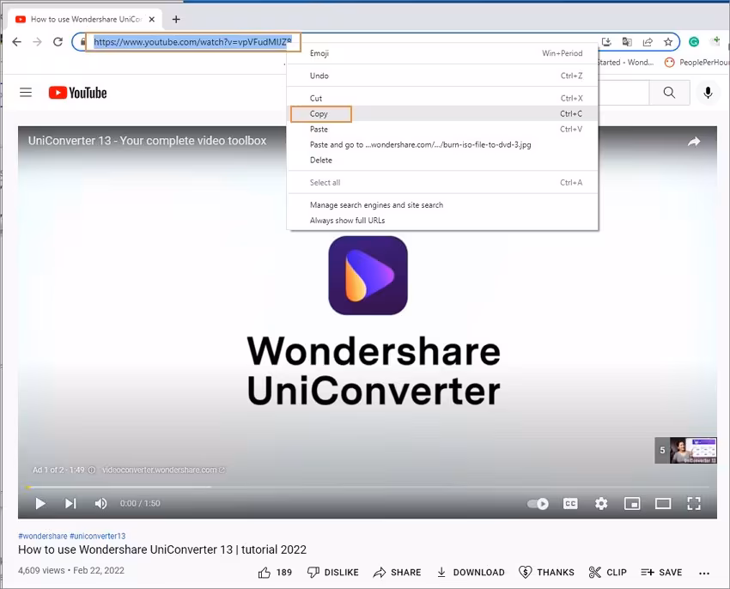Toggle Always show full URLs option
Screen dimensions: 730x589
point(442,221)
